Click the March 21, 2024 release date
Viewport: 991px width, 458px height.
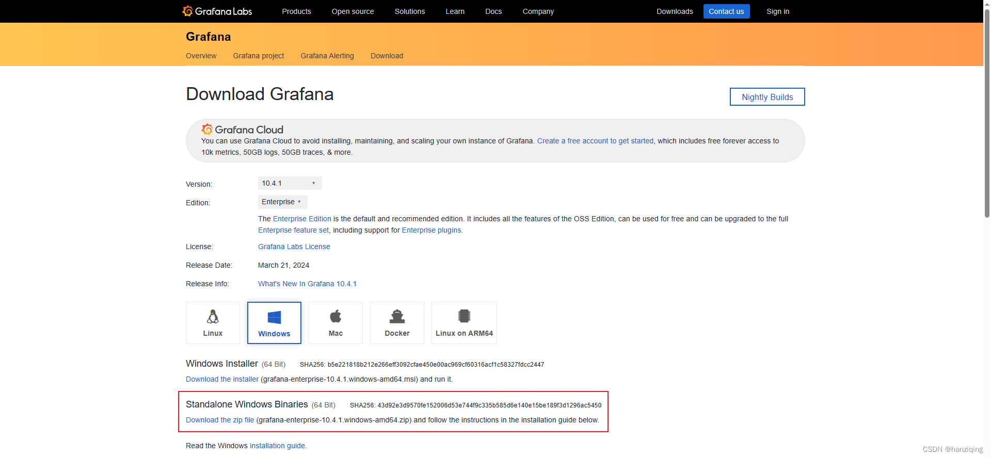pyautogui.click(x=283, y=265)
